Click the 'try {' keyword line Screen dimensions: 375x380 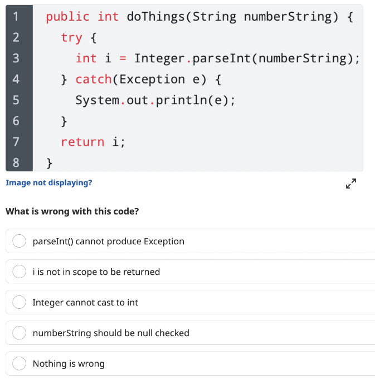(x=79, y=38)
